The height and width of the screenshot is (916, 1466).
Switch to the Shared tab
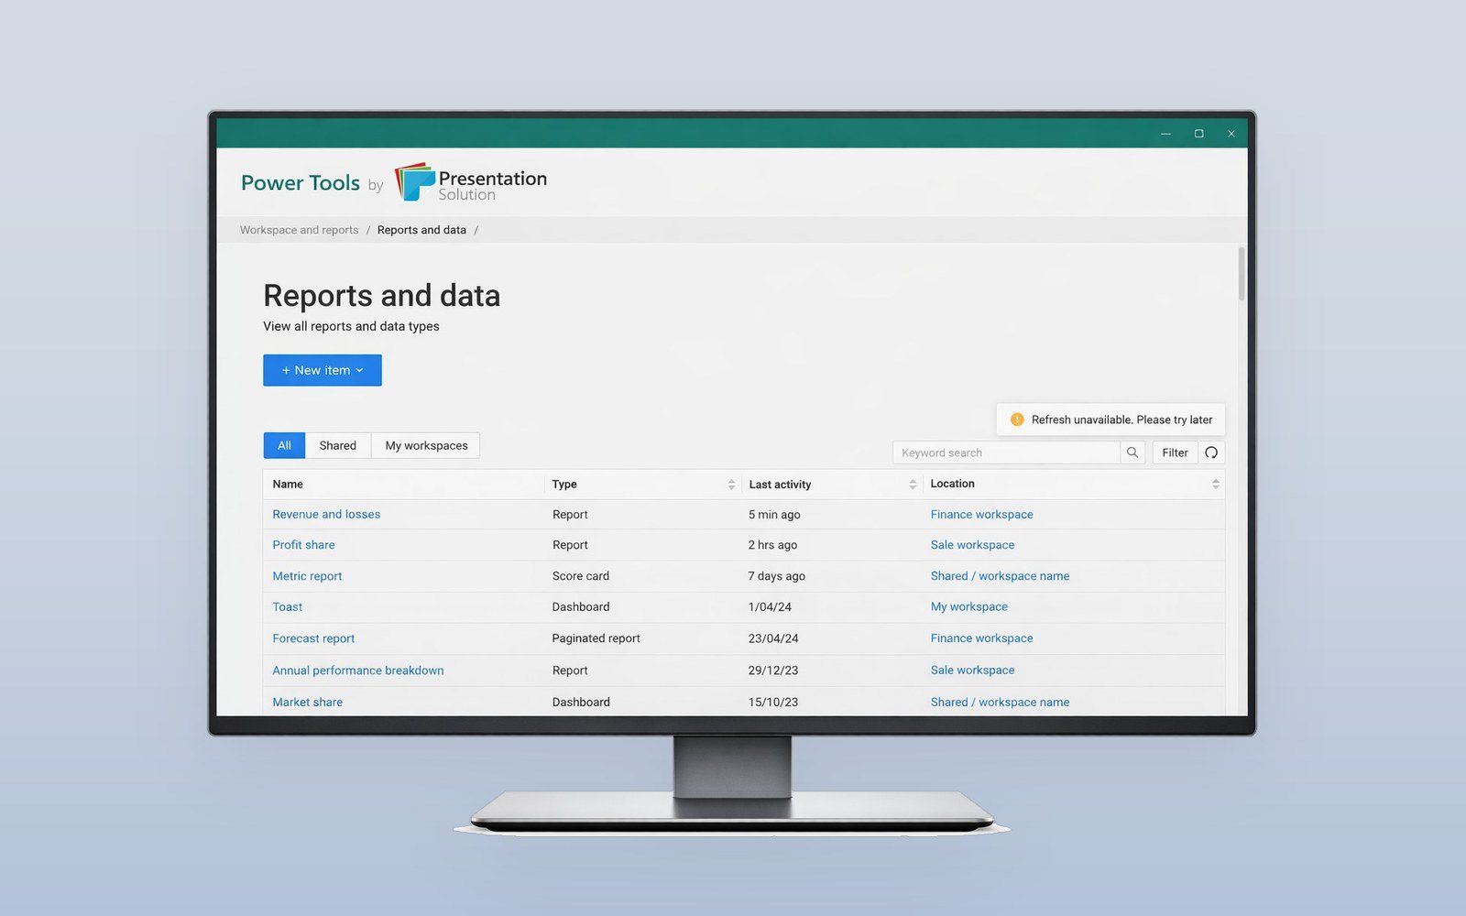pos(337,445)
